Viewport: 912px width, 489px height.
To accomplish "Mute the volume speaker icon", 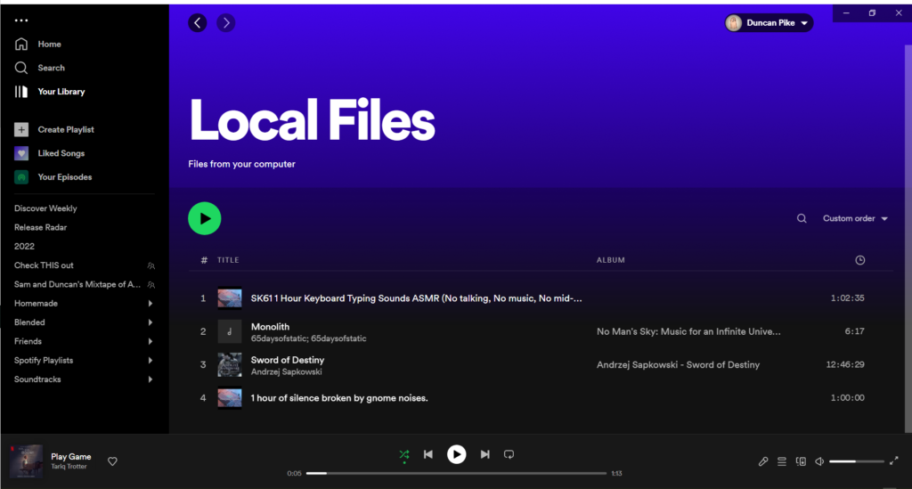I will (819, 461).
